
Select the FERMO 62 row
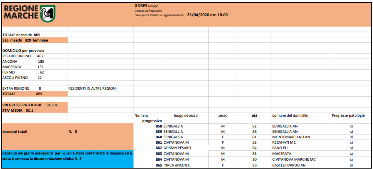coord(35,72)
